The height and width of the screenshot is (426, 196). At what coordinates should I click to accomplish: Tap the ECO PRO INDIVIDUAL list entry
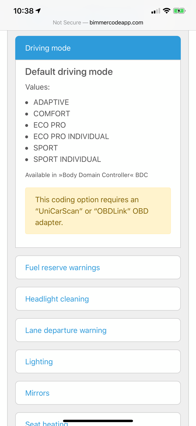[71, 136]
